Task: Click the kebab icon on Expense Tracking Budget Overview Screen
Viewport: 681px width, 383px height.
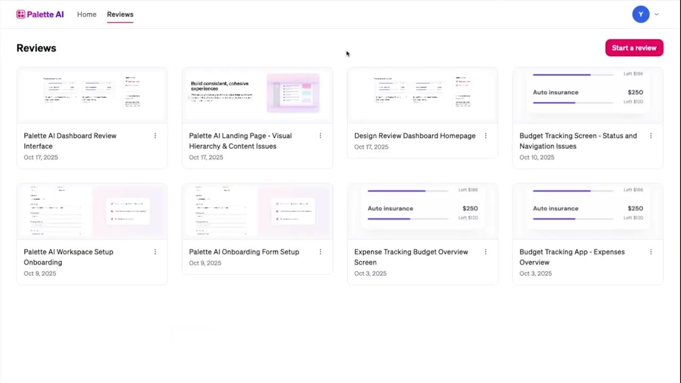Action: click(x=485, y=252)
